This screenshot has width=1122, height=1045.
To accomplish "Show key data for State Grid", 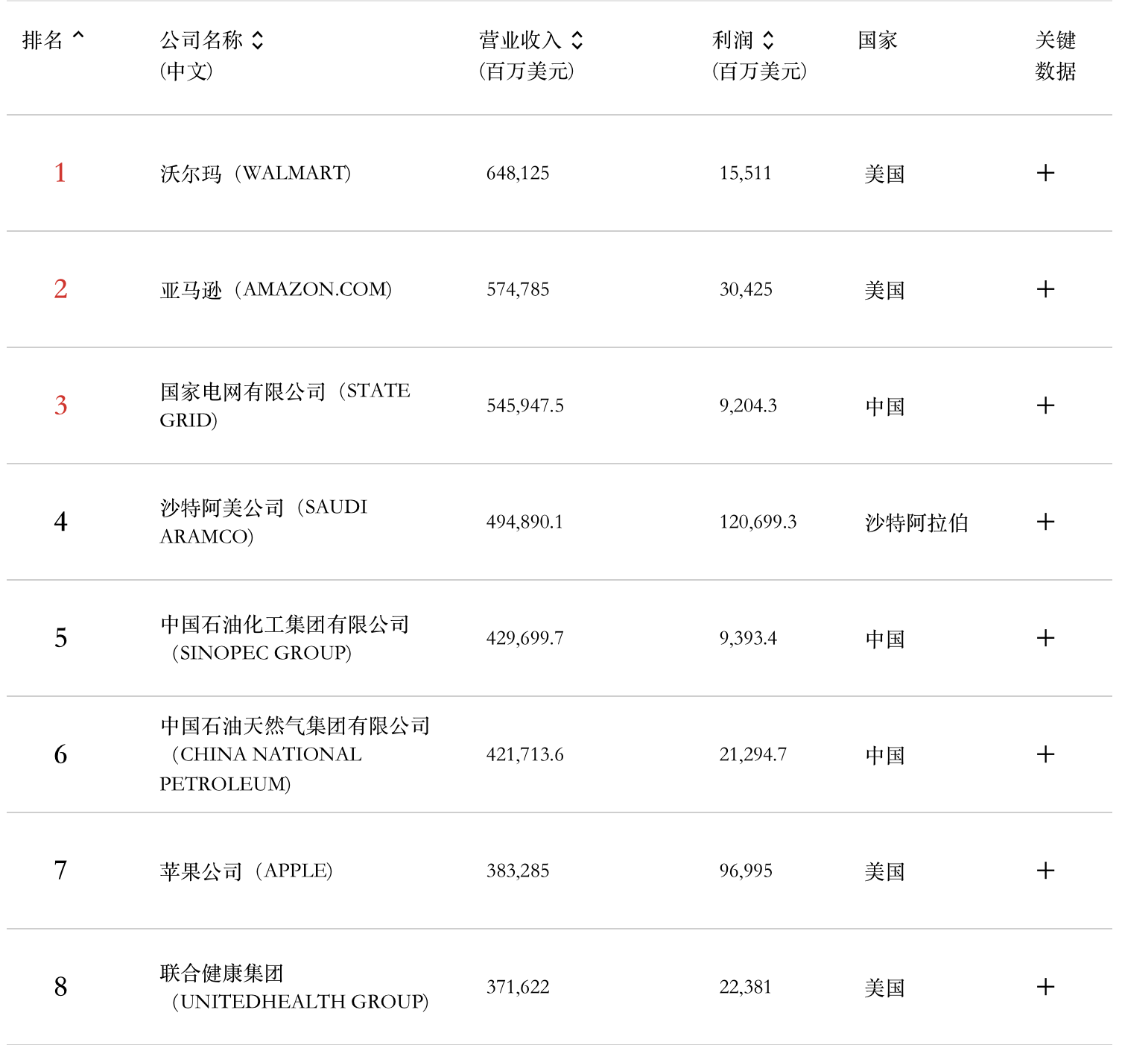I will [1045, 405].
